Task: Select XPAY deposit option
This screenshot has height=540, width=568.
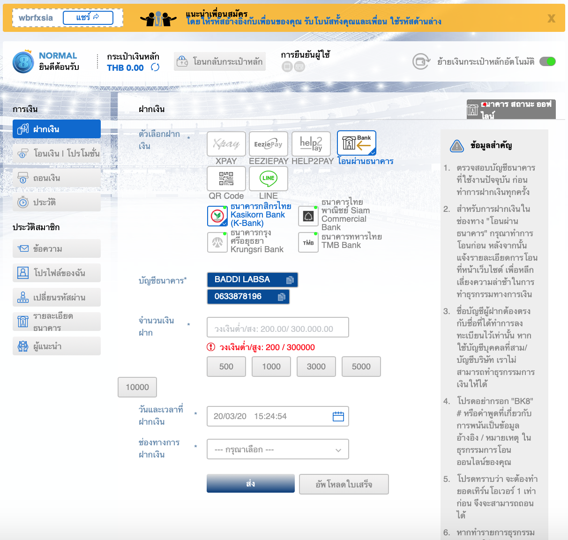Action: pyautogui.click(x=226, y=143)
